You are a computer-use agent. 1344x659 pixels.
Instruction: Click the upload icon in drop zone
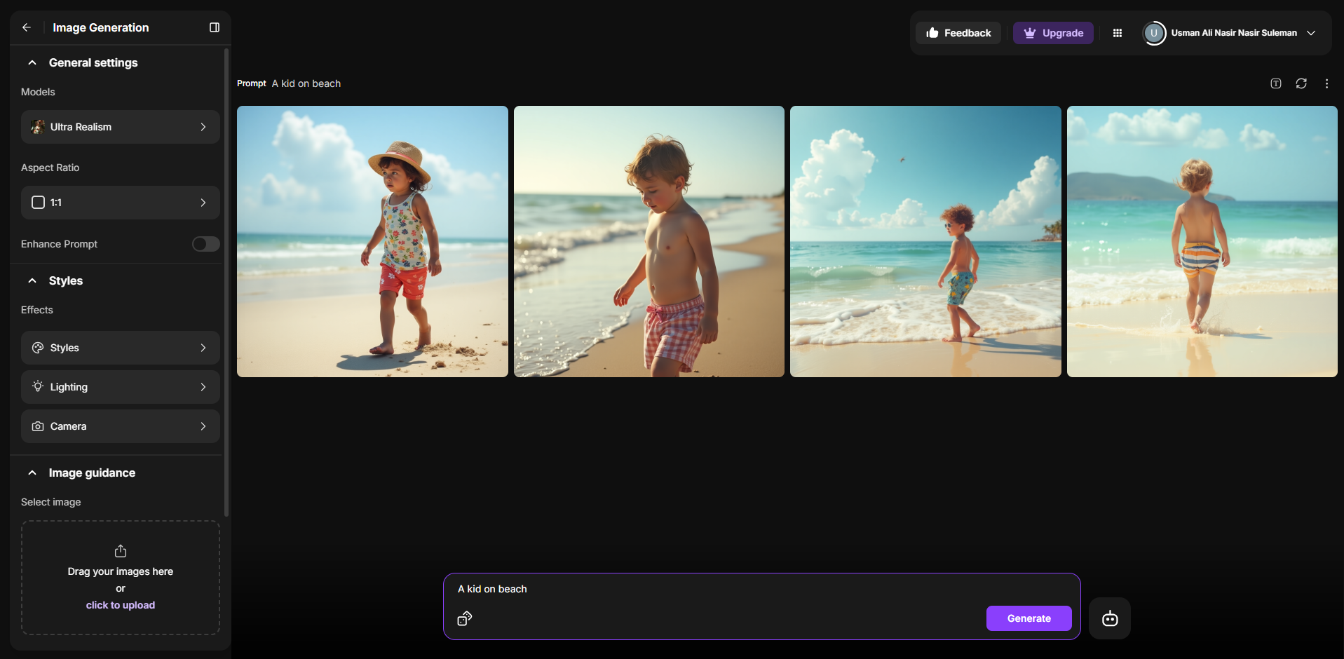point(121,551)
